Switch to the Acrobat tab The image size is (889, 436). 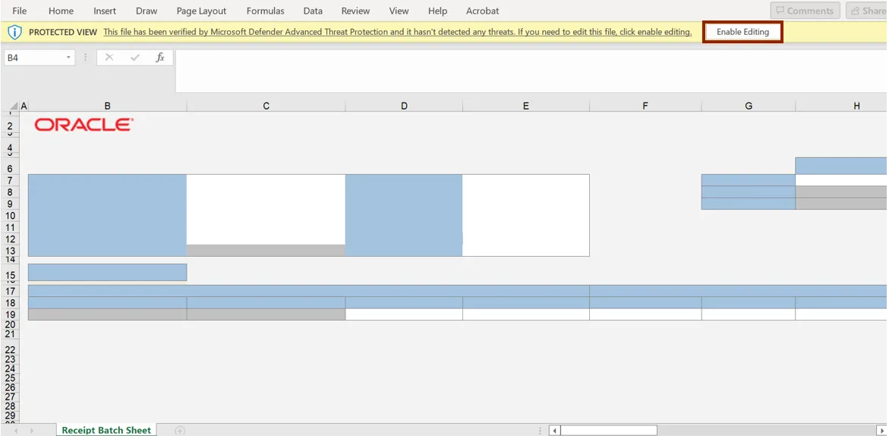[x=483, y=11]
